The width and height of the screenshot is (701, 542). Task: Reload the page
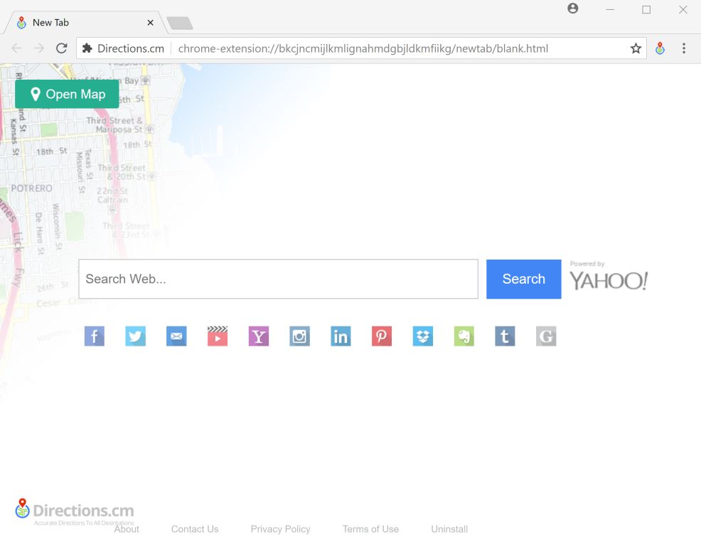[x=62, y=48]
